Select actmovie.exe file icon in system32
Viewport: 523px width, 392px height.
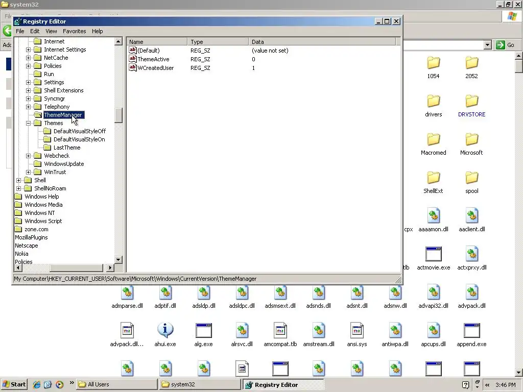(x=433, y=254)
